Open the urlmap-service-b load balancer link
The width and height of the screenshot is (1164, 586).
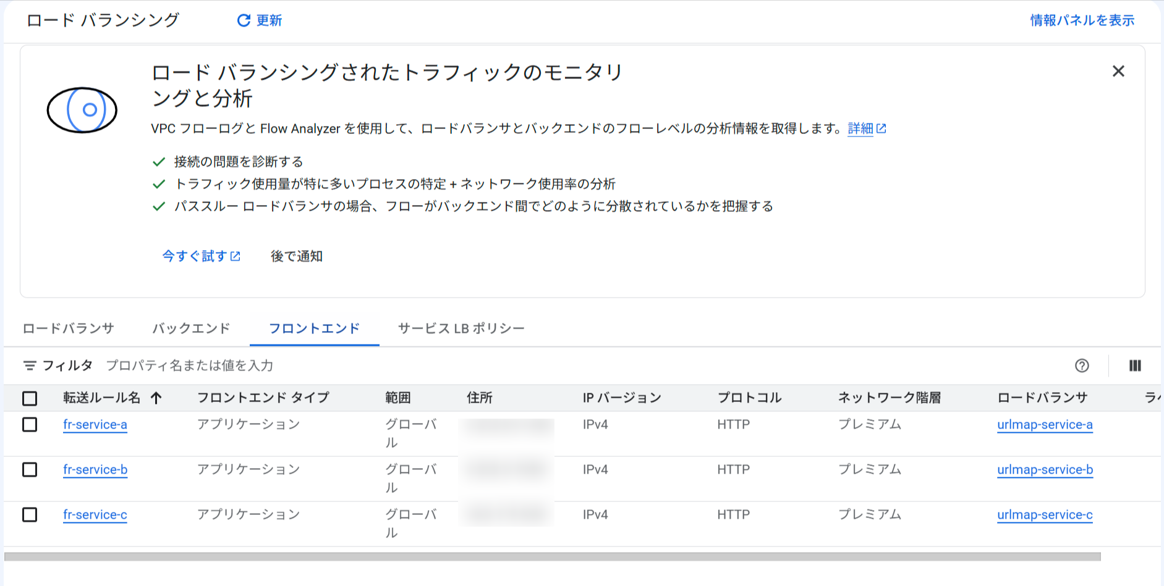point(1045,469)
